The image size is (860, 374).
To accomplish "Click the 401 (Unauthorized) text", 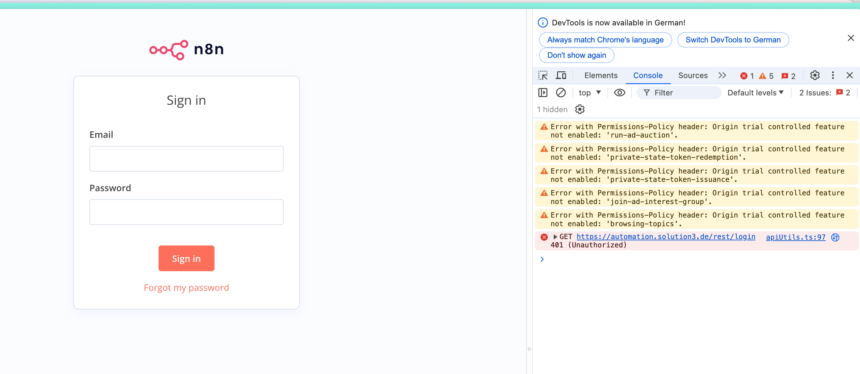I will point(588,245).
